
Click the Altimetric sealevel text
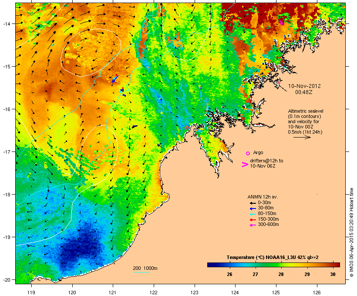pyautogui.click(x=306, y=111)
